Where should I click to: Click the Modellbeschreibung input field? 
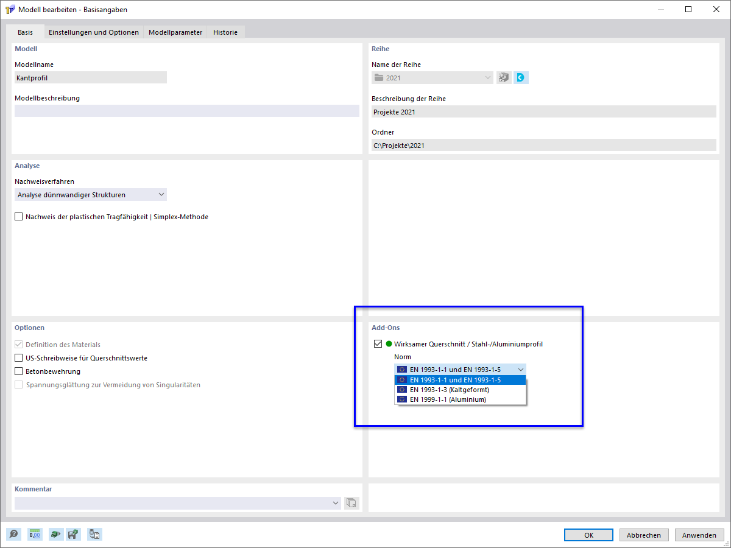tap(187, 111)
